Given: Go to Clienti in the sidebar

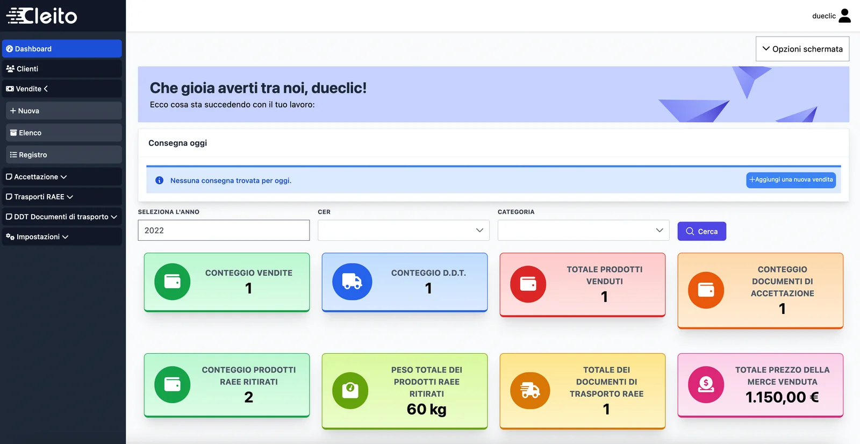Looking at the screenshot, I should click(x=62, y=69).
